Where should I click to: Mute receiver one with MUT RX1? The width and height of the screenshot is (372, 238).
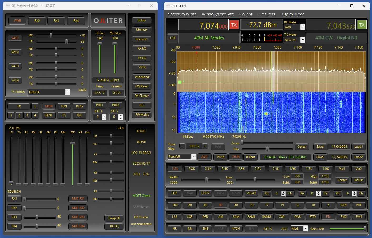[x=78, y=199]
